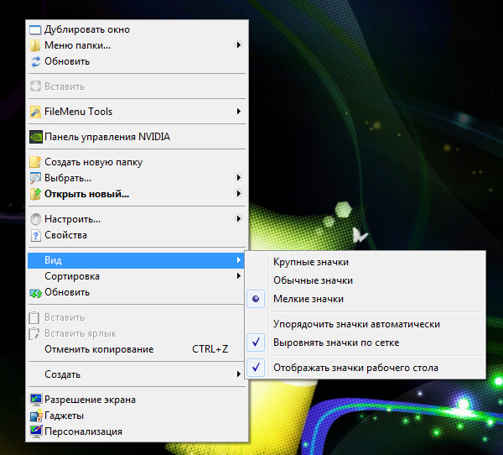Click the Создать entry label

[x=63, y=374]
